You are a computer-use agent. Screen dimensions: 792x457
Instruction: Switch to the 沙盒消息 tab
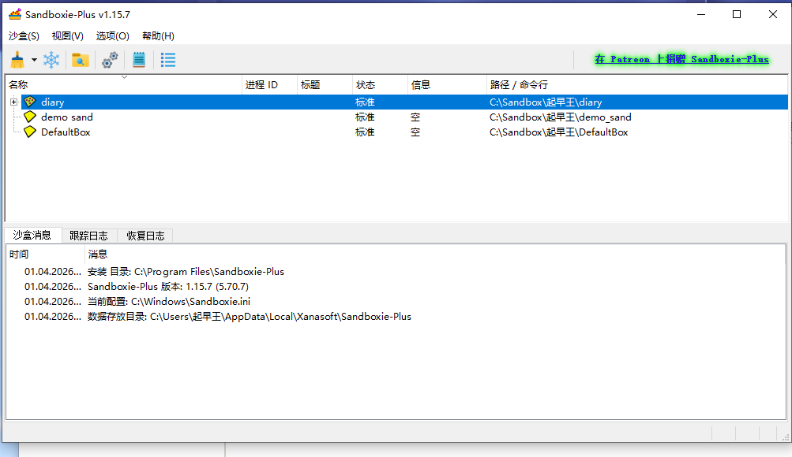tap(32, 235)
